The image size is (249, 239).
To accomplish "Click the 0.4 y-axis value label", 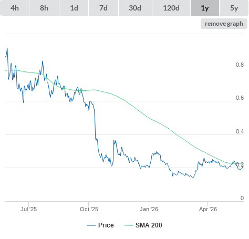I will pos(240,131).
